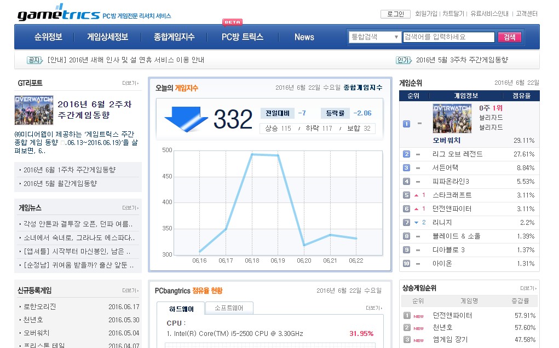Click the 공지 notice tag icon
This screenshot has height=348, width=559.
[x=34, y=60]
